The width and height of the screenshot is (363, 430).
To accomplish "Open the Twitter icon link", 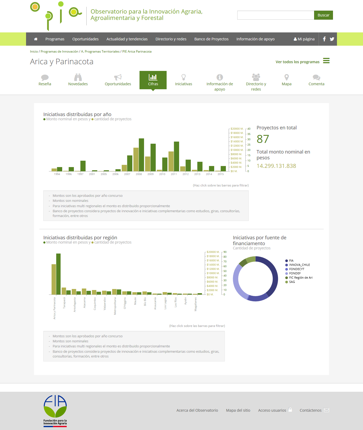I will [332, 39].
